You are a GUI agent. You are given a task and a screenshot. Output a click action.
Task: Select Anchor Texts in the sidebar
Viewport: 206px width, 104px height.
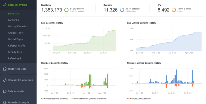(x=16, y=33)
